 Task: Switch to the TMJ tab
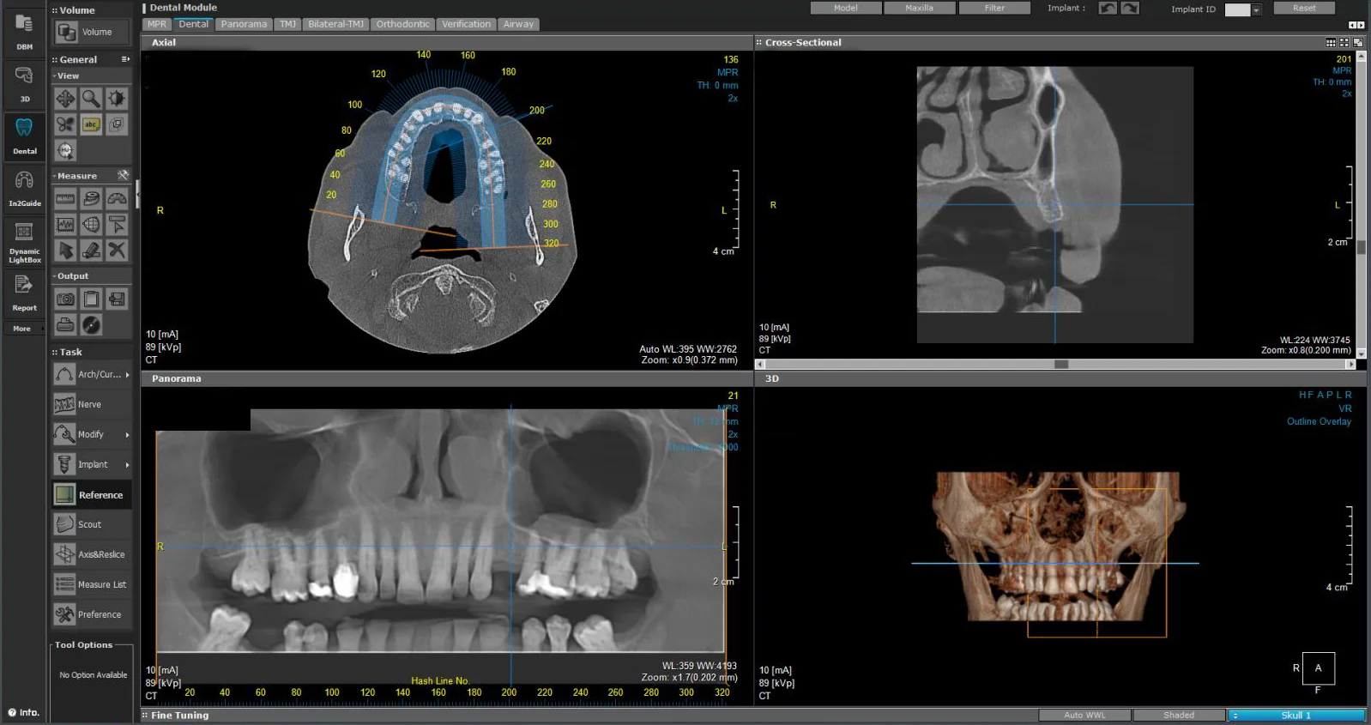click(287, 24)
